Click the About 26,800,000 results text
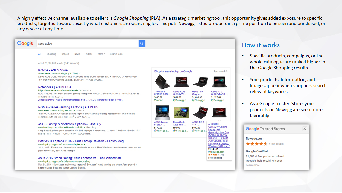 point(58,63)
